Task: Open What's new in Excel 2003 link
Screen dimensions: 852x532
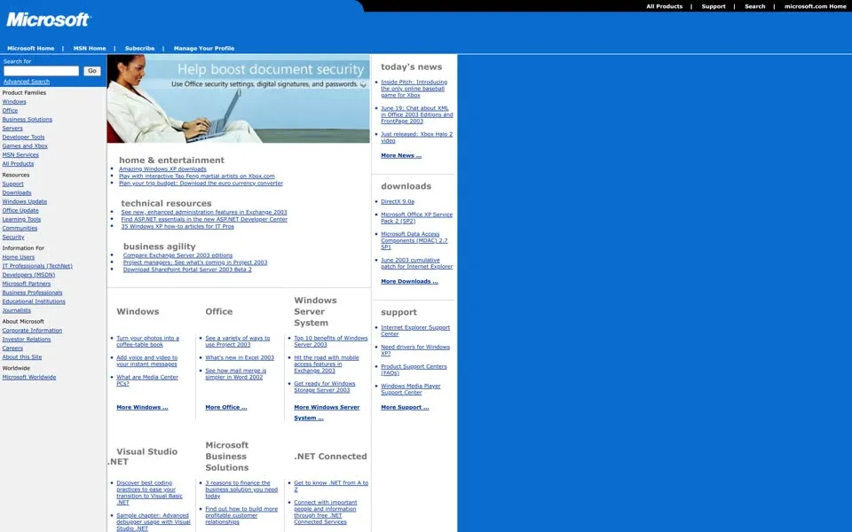Action: click(x=240, y=357)
